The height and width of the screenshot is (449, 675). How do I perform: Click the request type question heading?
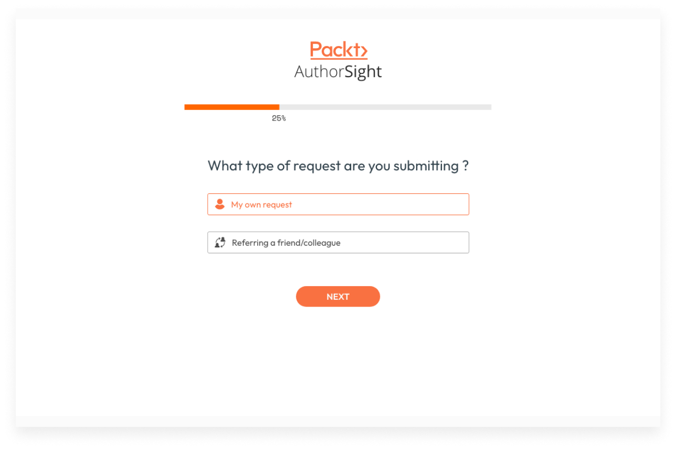(x=338, y=166)
